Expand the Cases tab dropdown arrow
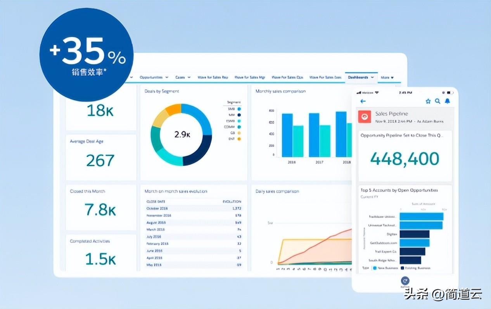The width and height of the screenshot is (491, 309). [189, 78]
